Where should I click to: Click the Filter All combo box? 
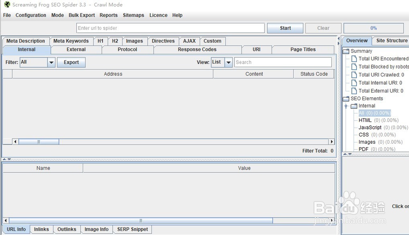(x=38, y=62)
